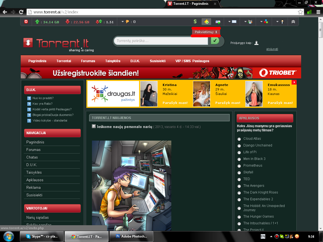Open VIP / SMS Paslaugos menu item
Image resolution: width=323 pixels, height=242 pixels.
click(x=192, y=61)
